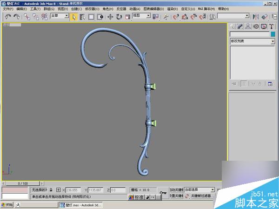The width and height of the screenshot is (279, 209).
Task: Toggle the Percent Snap icon
Action: coord(193,17)
